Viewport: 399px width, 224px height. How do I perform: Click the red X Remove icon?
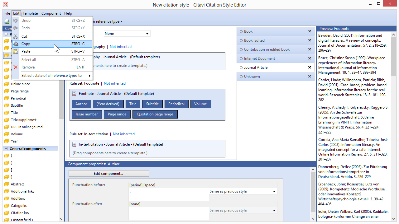point(16,67)
